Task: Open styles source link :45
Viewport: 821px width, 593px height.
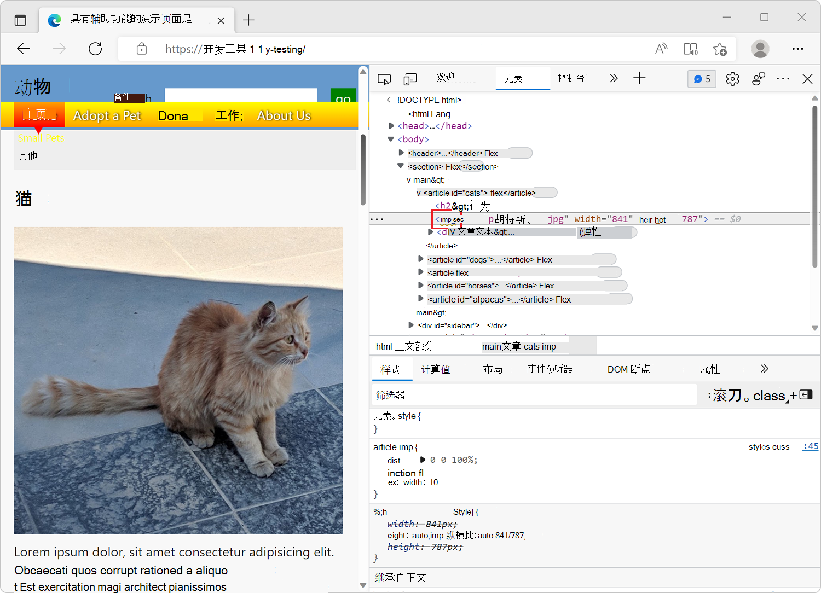Action: click(x=811, y=446)
